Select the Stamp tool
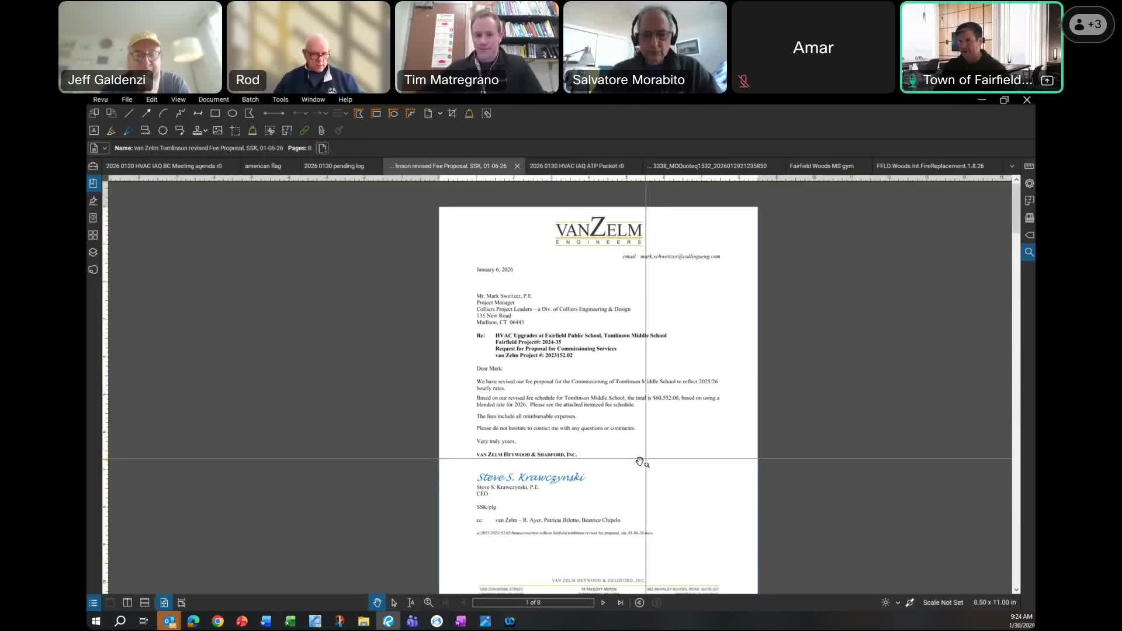 198,131
